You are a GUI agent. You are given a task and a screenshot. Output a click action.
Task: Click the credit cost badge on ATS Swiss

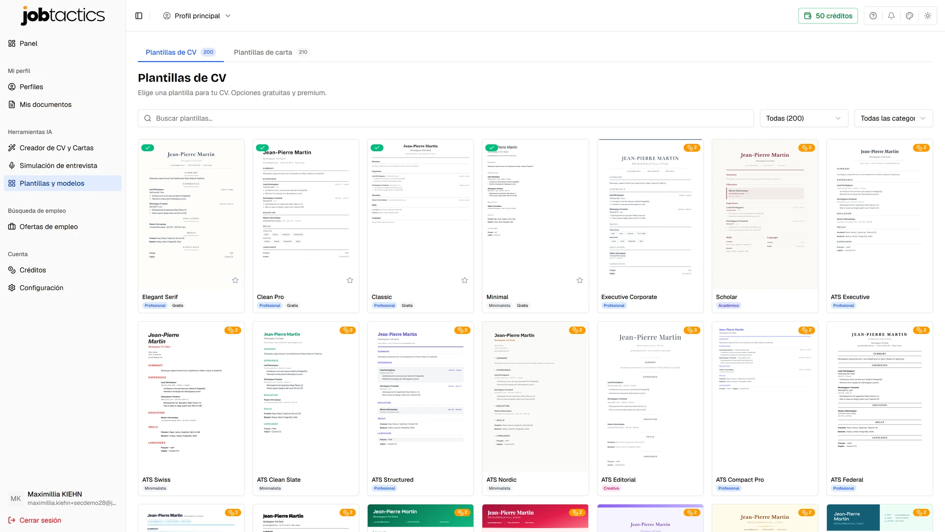point(233,330)
